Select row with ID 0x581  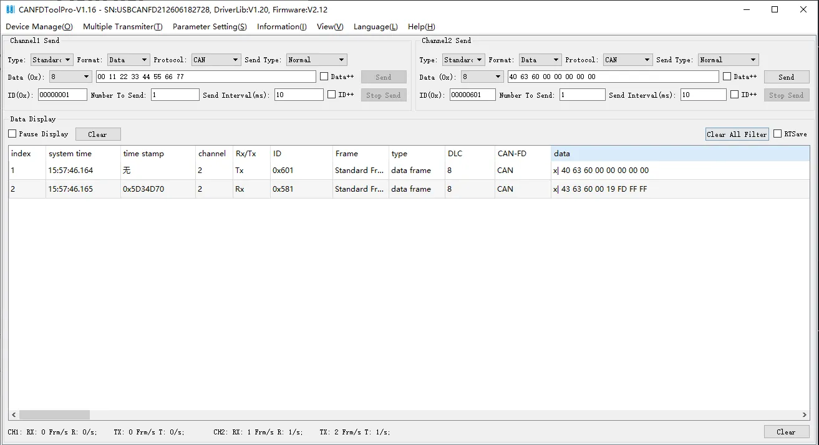click(409, 189)
